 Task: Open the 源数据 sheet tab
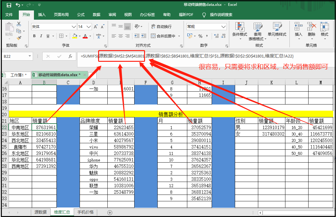click(x=40, y=212)
